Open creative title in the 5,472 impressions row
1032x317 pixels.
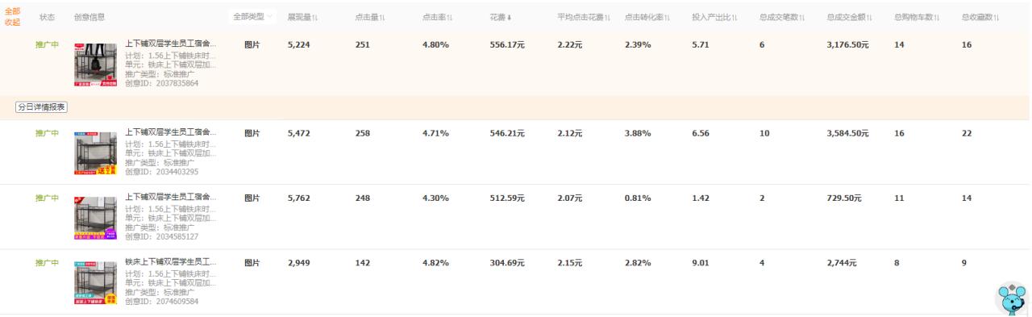click(x=171, y=131)
